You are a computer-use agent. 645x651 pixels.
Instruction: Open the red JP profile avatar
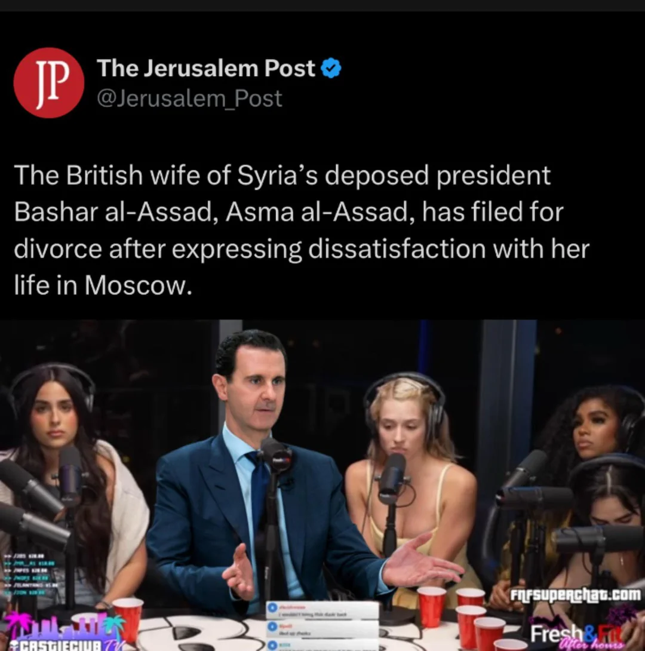[49, 82]
